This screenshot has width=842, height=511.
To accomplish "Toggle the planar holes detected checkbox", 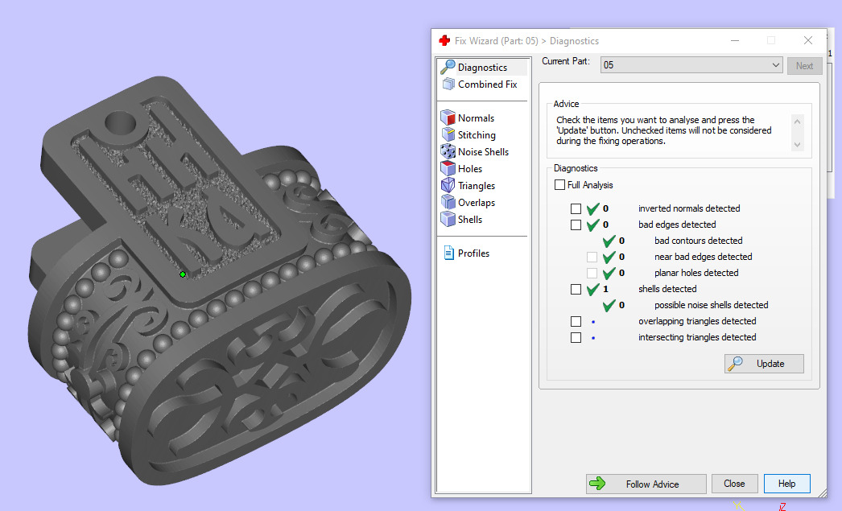I will (x=592, y=273).
